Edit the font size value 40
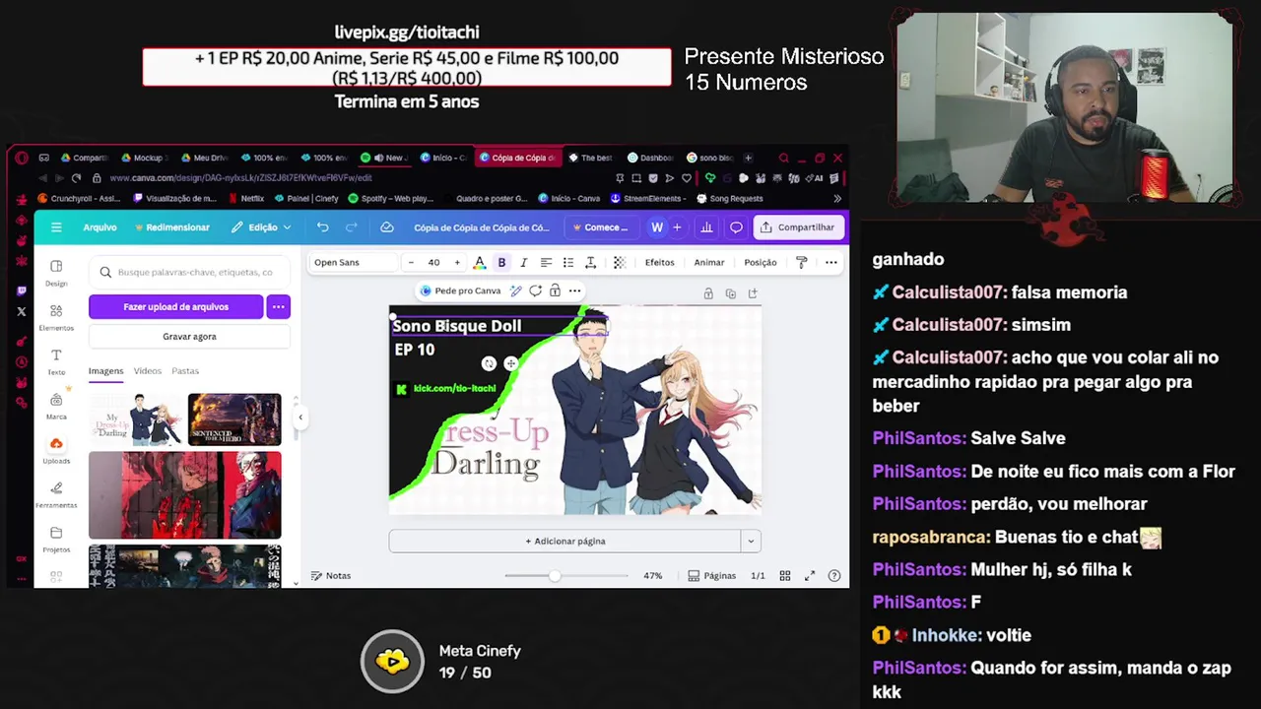 433,263
